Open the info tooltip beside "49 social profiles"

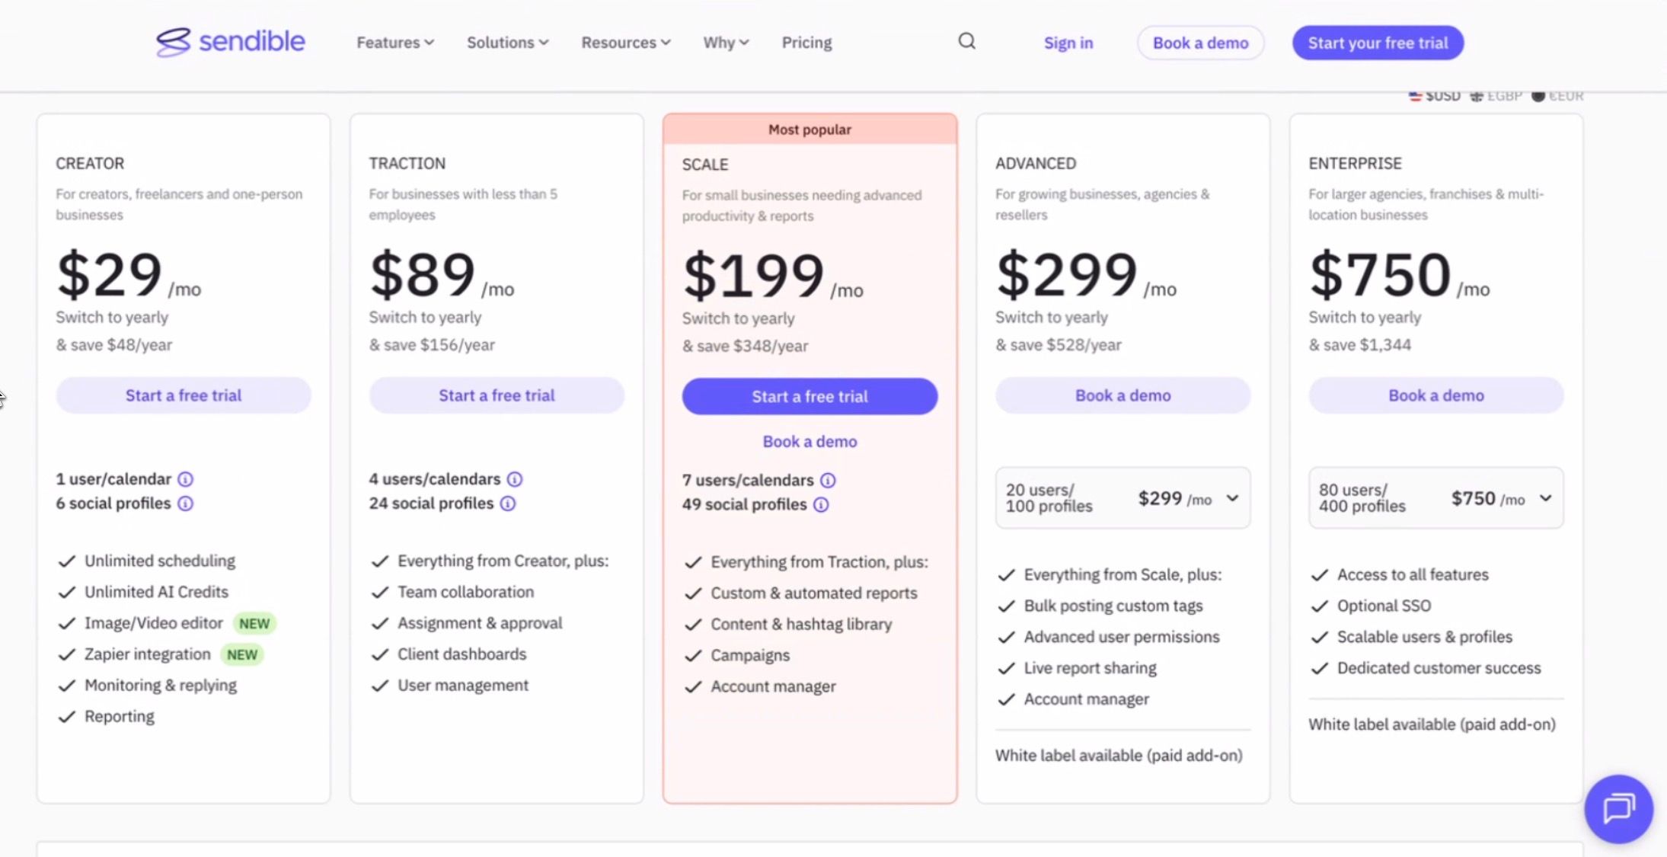click(820, 504)
